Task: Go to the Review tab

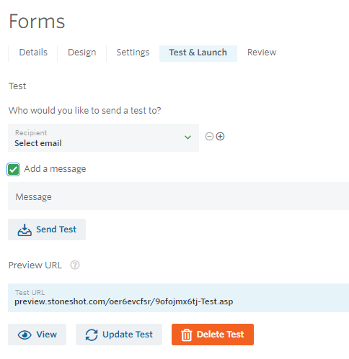Action: tap(262, 53)
